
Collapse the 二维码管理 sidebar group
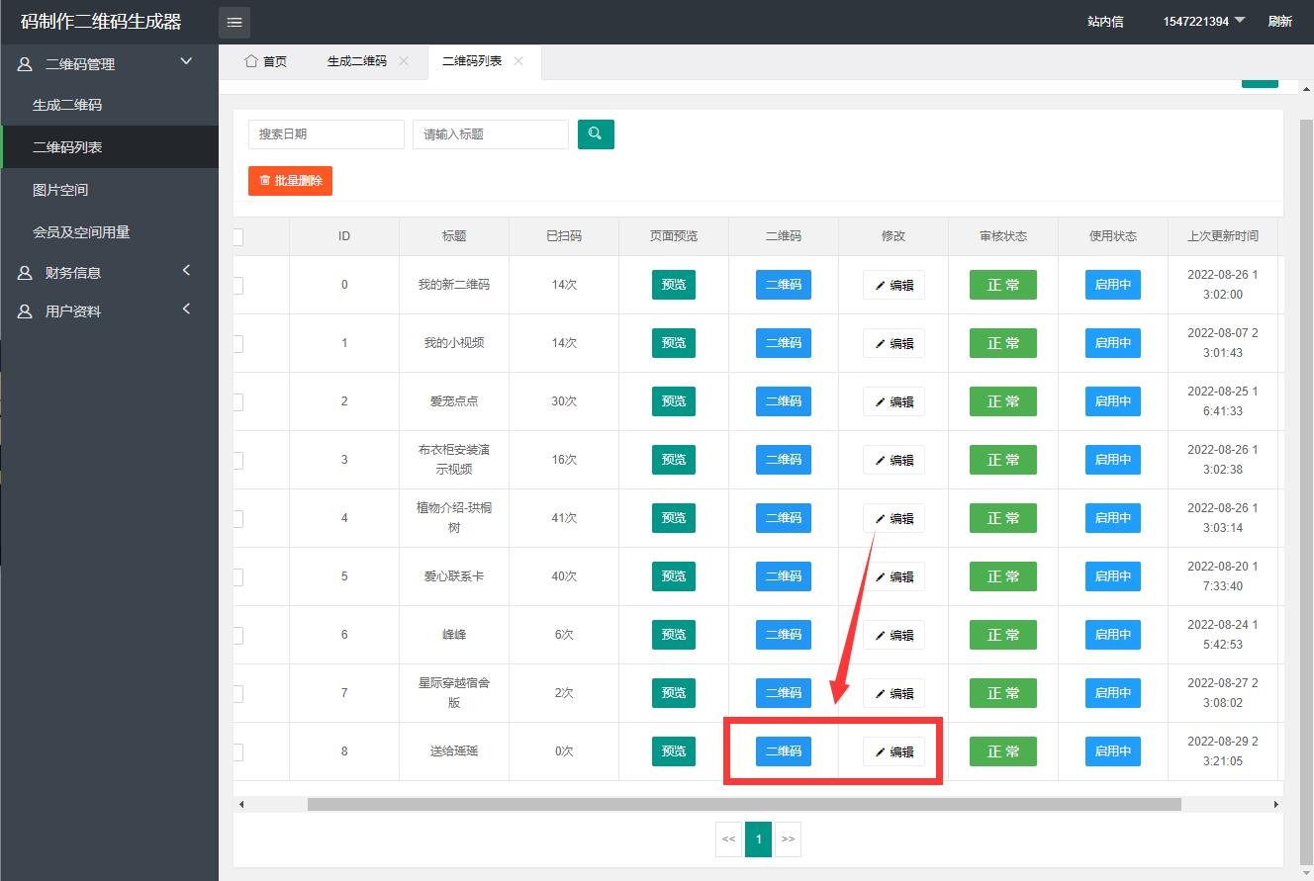[109, 63]
